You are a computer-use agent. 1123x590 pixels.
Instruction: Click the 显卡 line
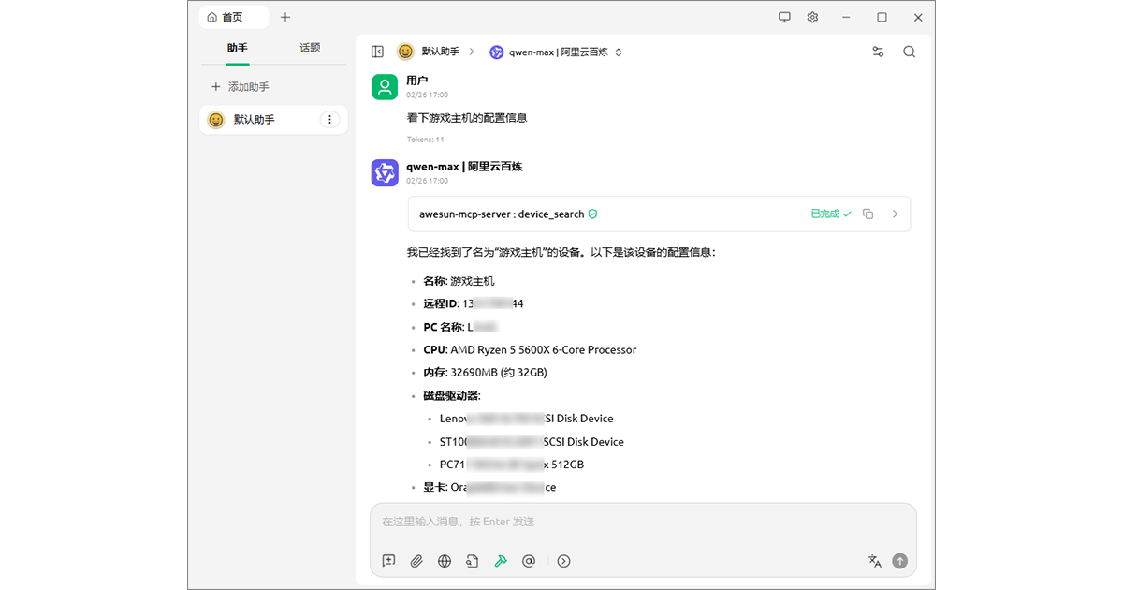point(489,487)
